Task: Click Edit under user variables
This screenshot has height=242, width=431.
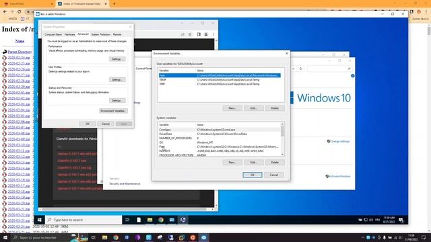Action: coord(253,108)
